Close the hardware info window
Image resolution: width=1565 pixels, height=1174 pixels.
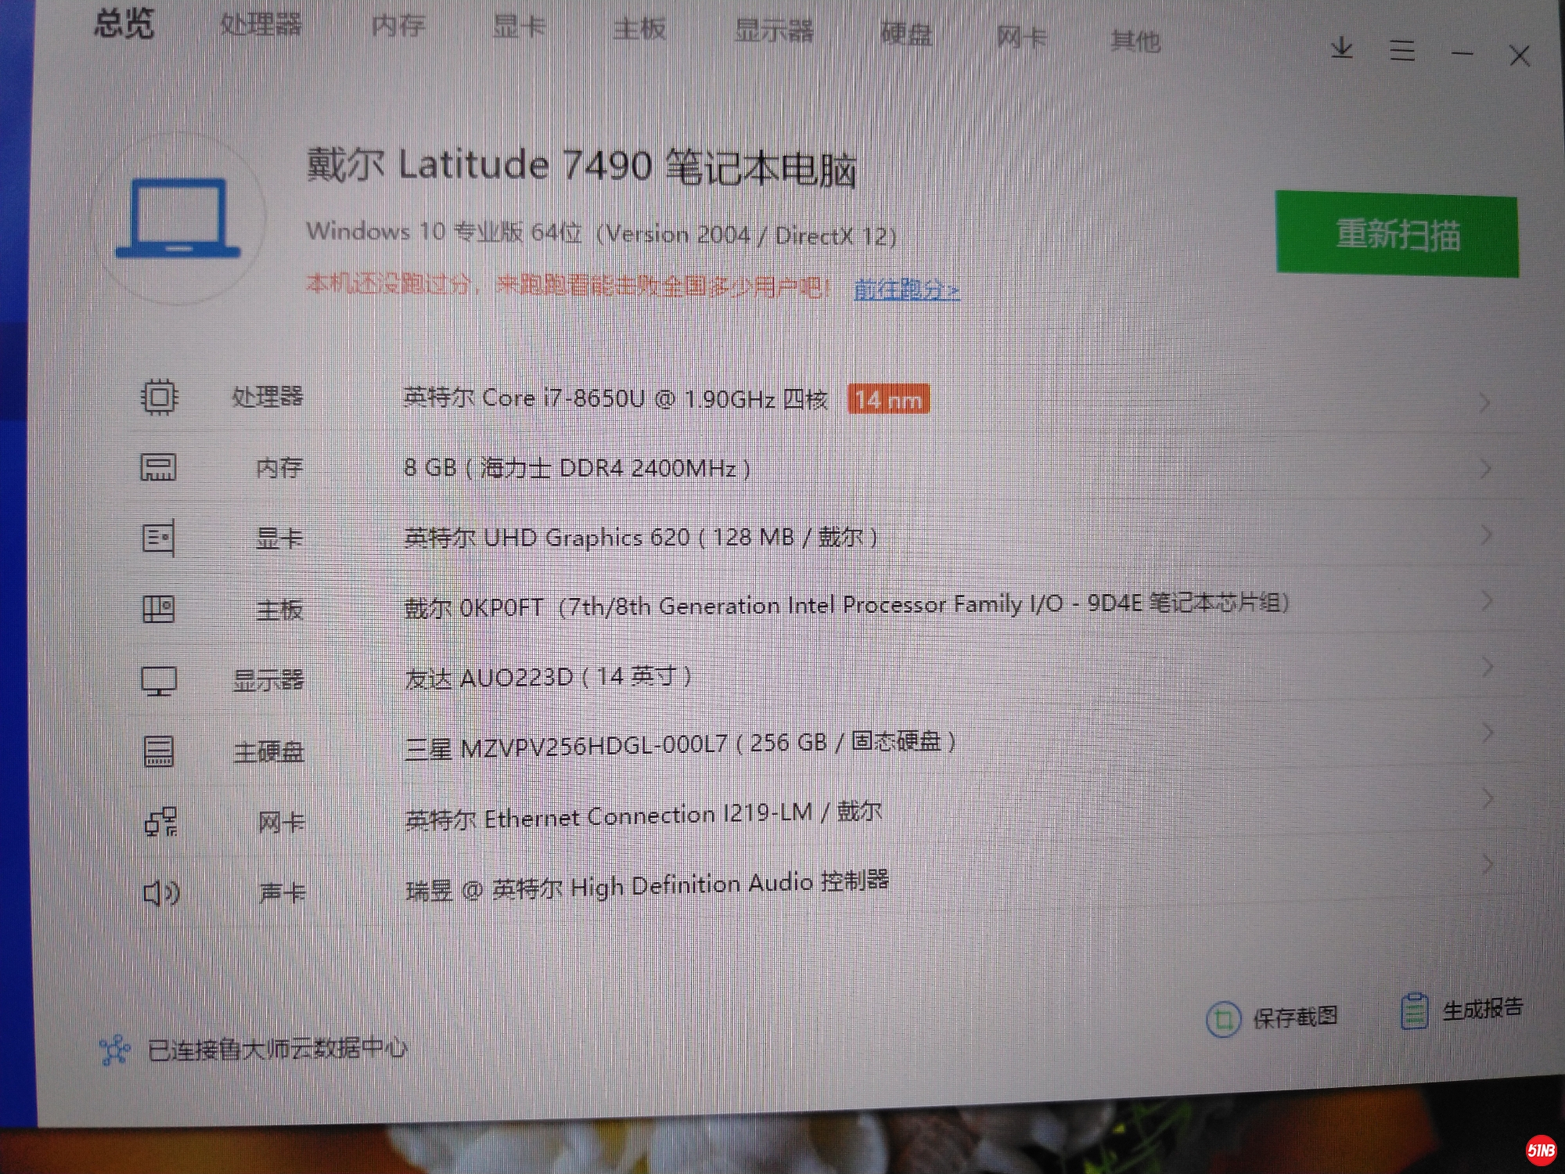[1520, 56]
